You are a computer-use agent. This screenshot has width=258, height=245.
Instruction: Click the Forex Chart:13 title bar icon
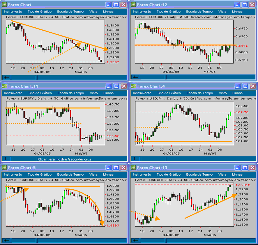coord(132,168)
